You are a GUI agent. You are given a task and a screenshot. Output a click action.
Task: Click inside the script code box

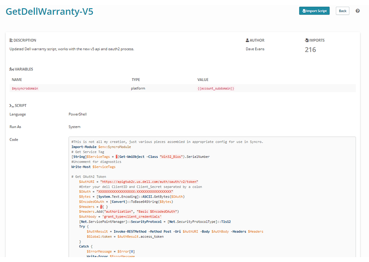click(x=212, y=197)
